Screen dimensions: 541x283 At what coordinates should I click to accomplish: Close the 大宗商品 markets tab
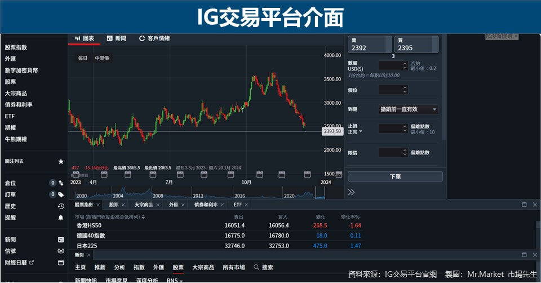click(158, 205)
